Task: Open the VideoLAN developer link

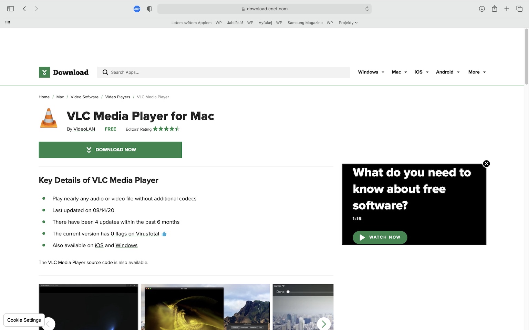Action: click(x=84, y=129)
